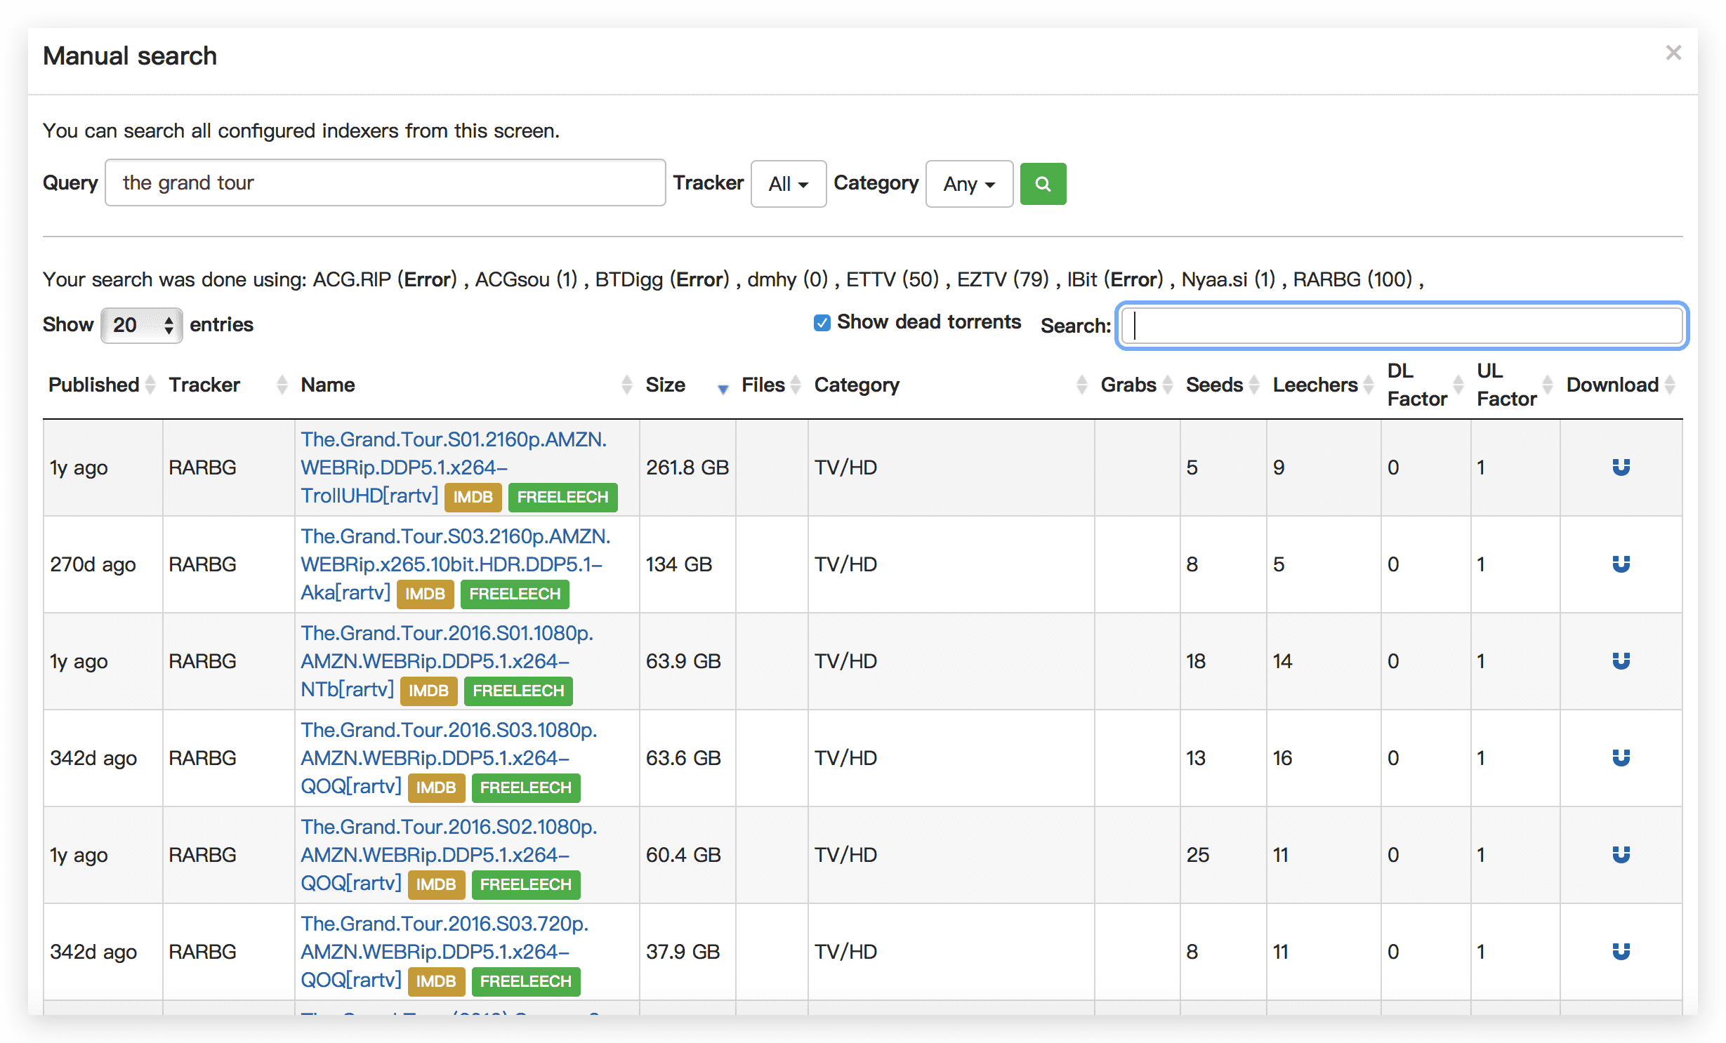Open the Category Any dropdown
Screen dimensions: 1726x1043
click(969, 184)
